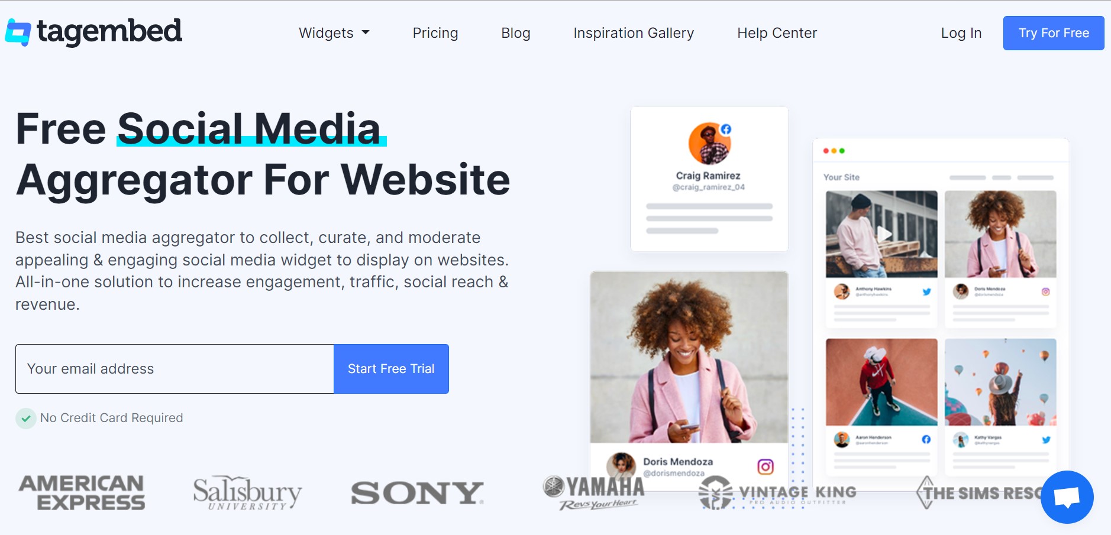Open the live chat bubble icon
The width and height of the screenshot is (1111, 535).
coord(1067,497)
